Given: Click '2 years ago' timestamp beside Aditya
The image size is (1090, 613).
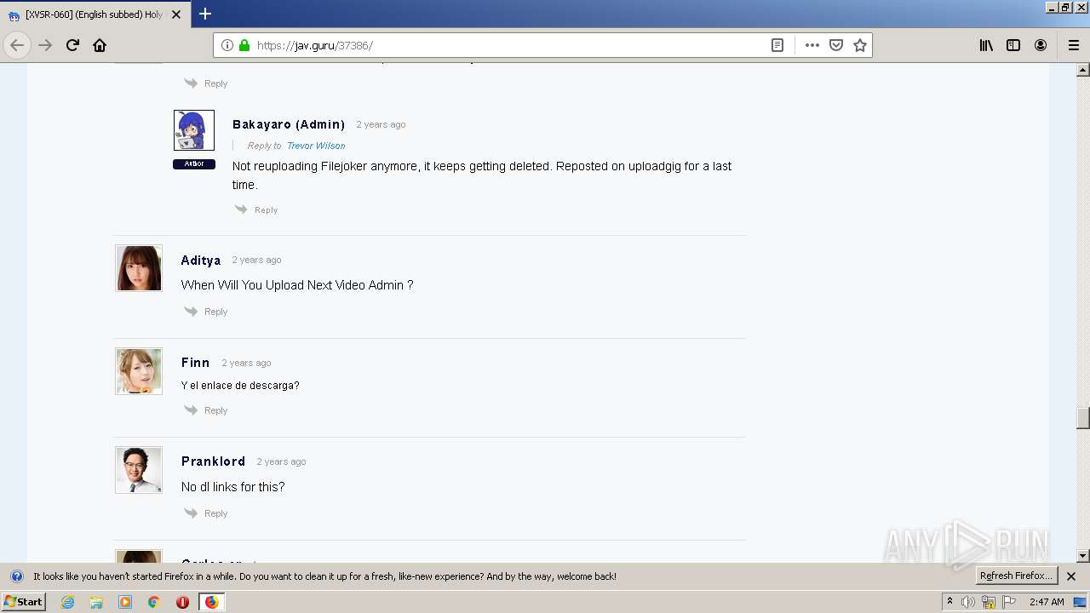Looking at the screenshot, I should (256, 260).
